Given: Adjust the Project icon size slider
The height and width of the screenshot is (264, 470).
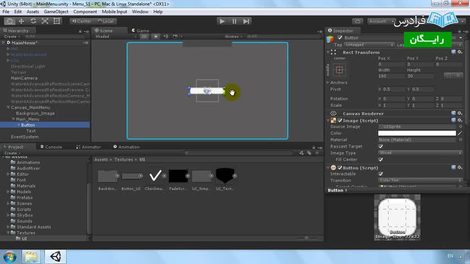Looking at the screenshot, I should [x=307, y=238].
